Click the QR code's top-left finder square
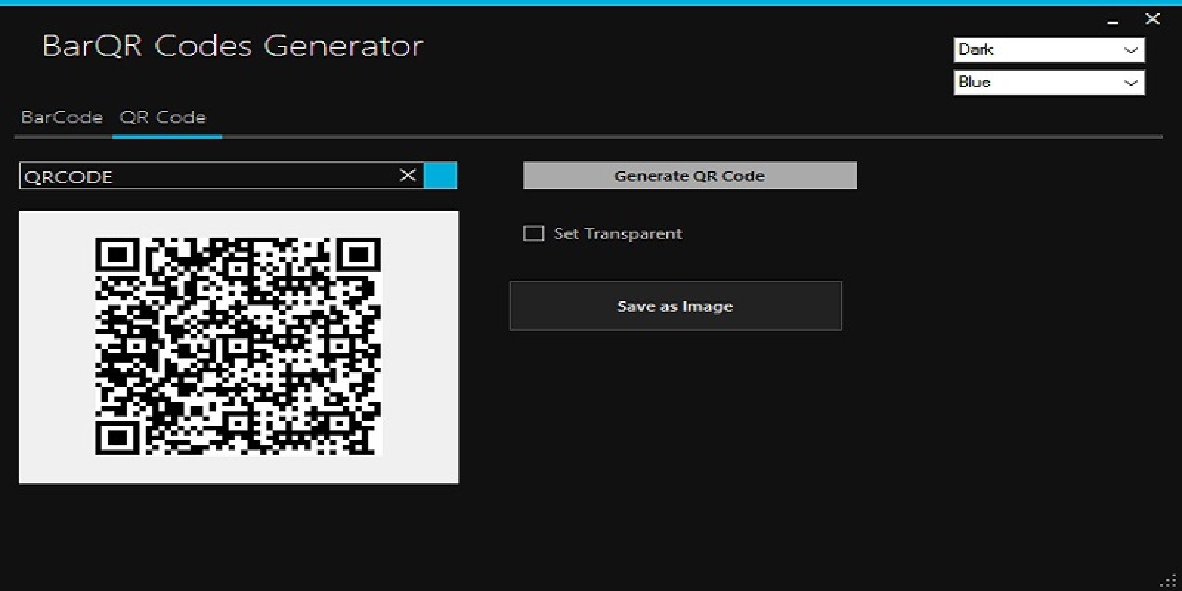Image resolution: width=1182 pixels, height=591 pixels. 117,256
